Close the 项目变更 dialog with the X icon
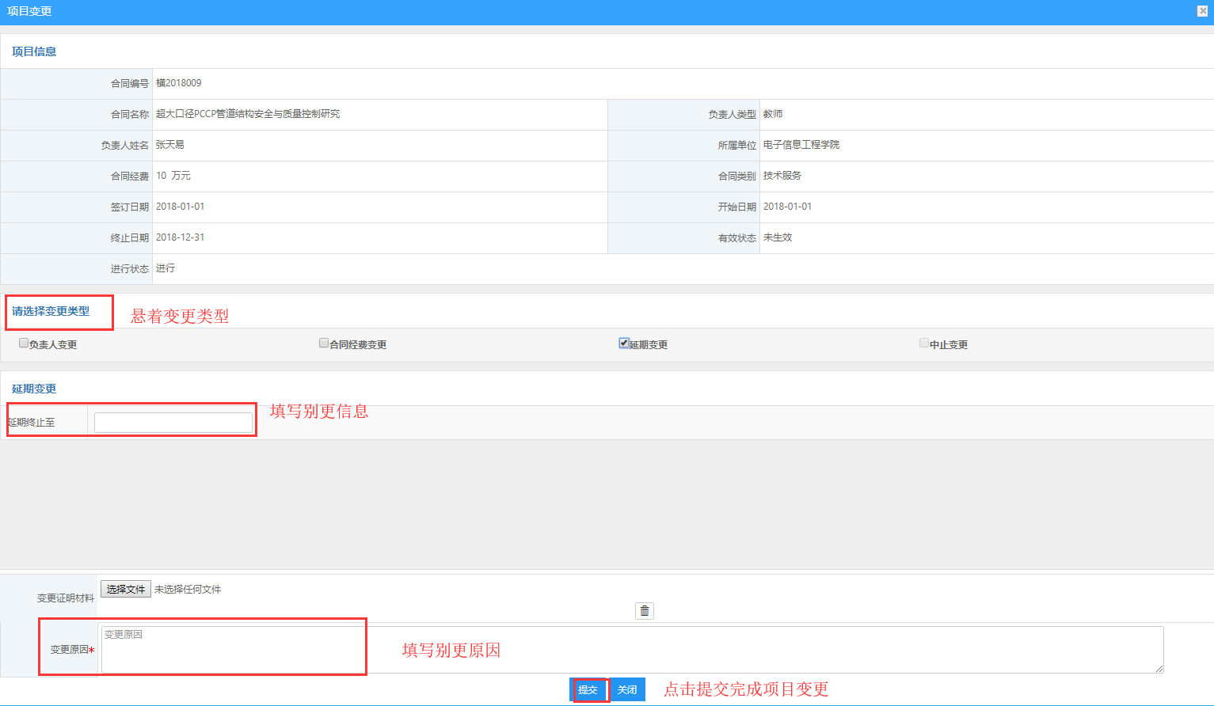Screen dimensions: 1214x706 (x=1202, y=11)
